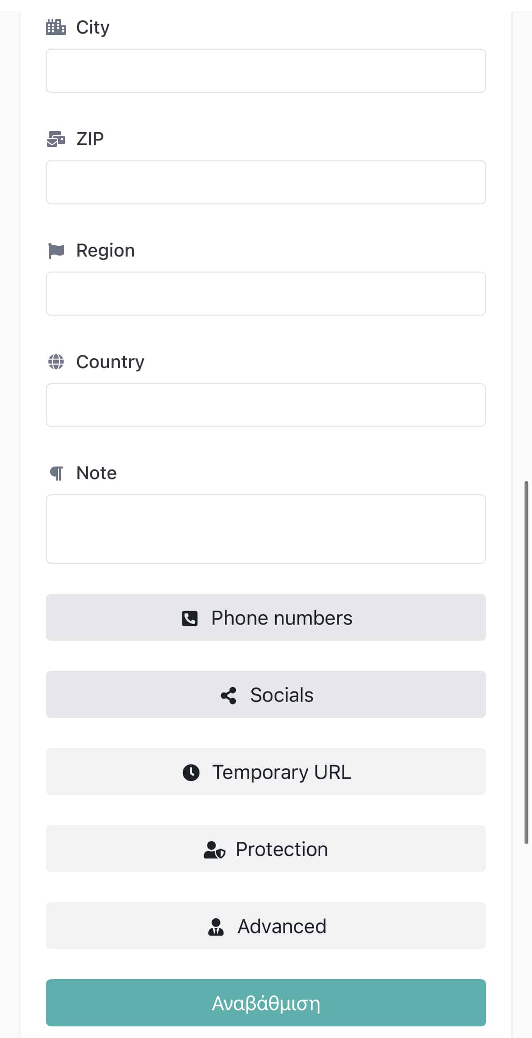Click the clock icon beside Temporary URL

(191, 772)
